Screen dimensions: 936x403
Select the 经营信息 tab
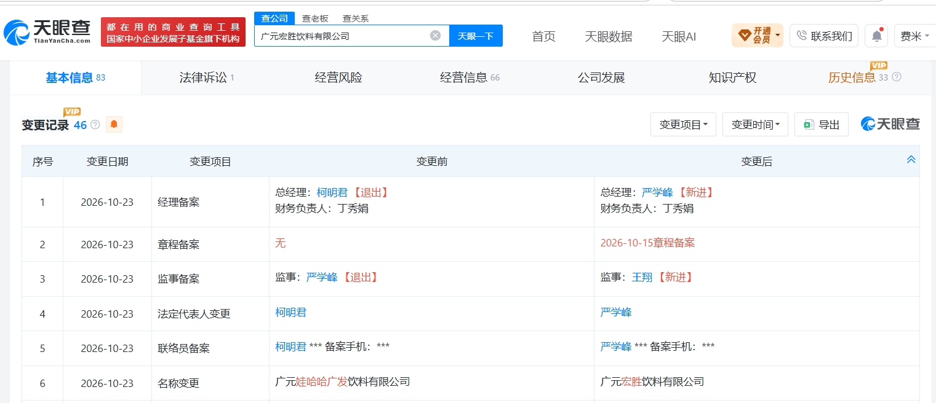(470, 78)
